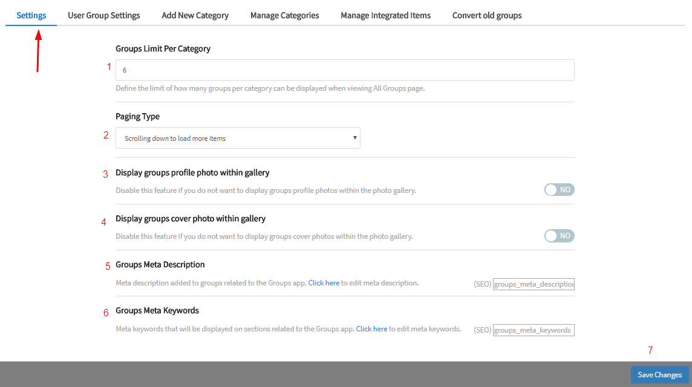Expand the Paging Type dropdown

click(238, 138)
